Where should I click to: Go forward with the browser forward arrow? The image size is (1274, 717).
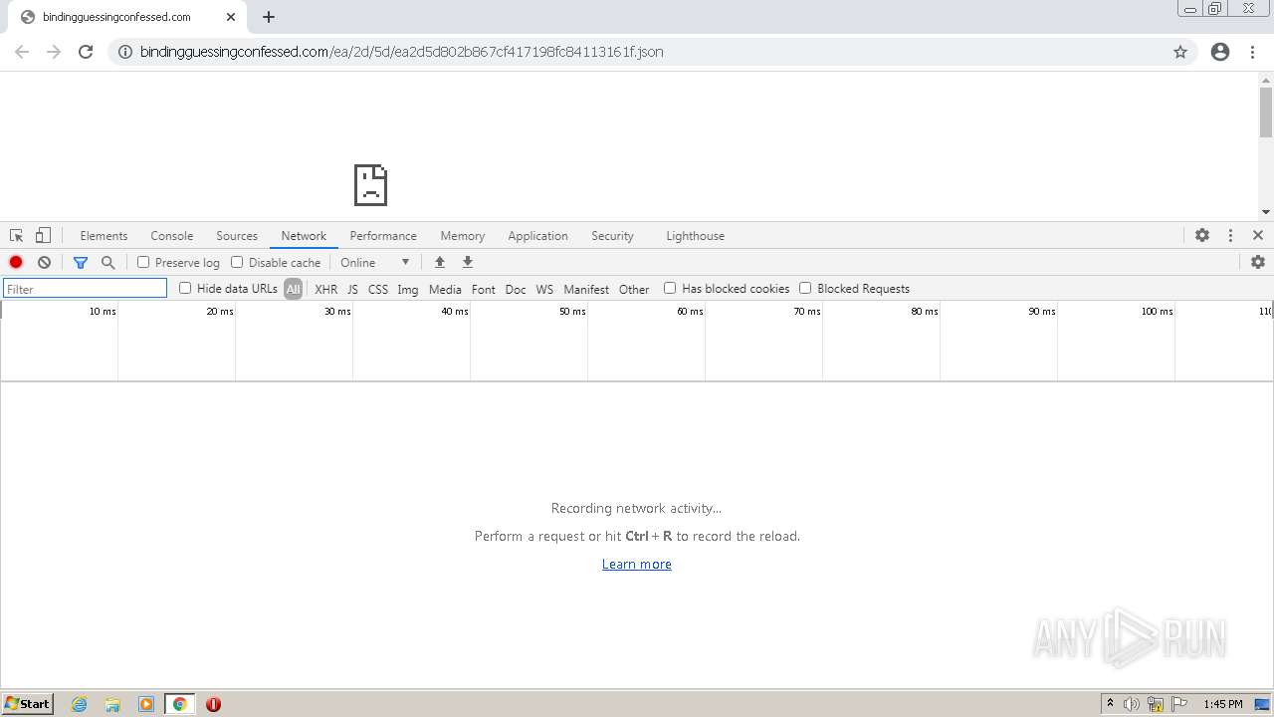click(54, 52)
